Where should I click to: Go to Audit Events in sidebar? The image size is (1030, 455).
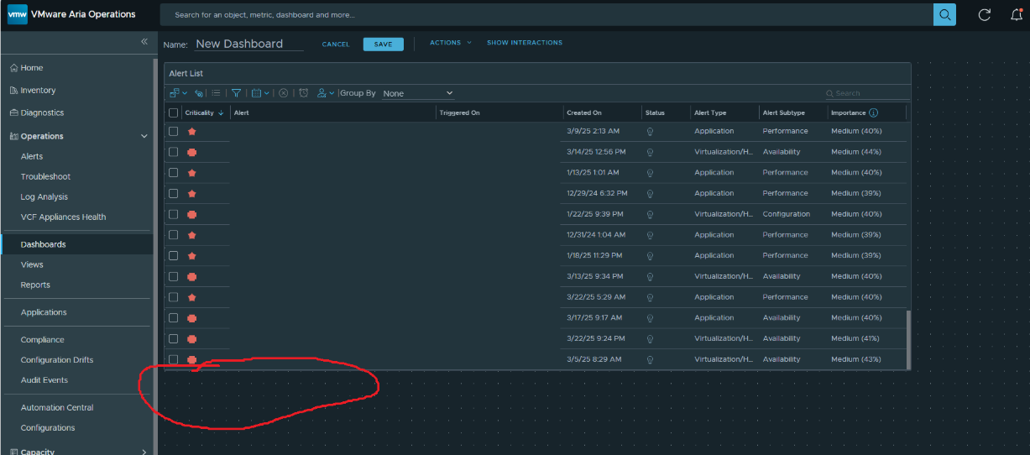44,380
